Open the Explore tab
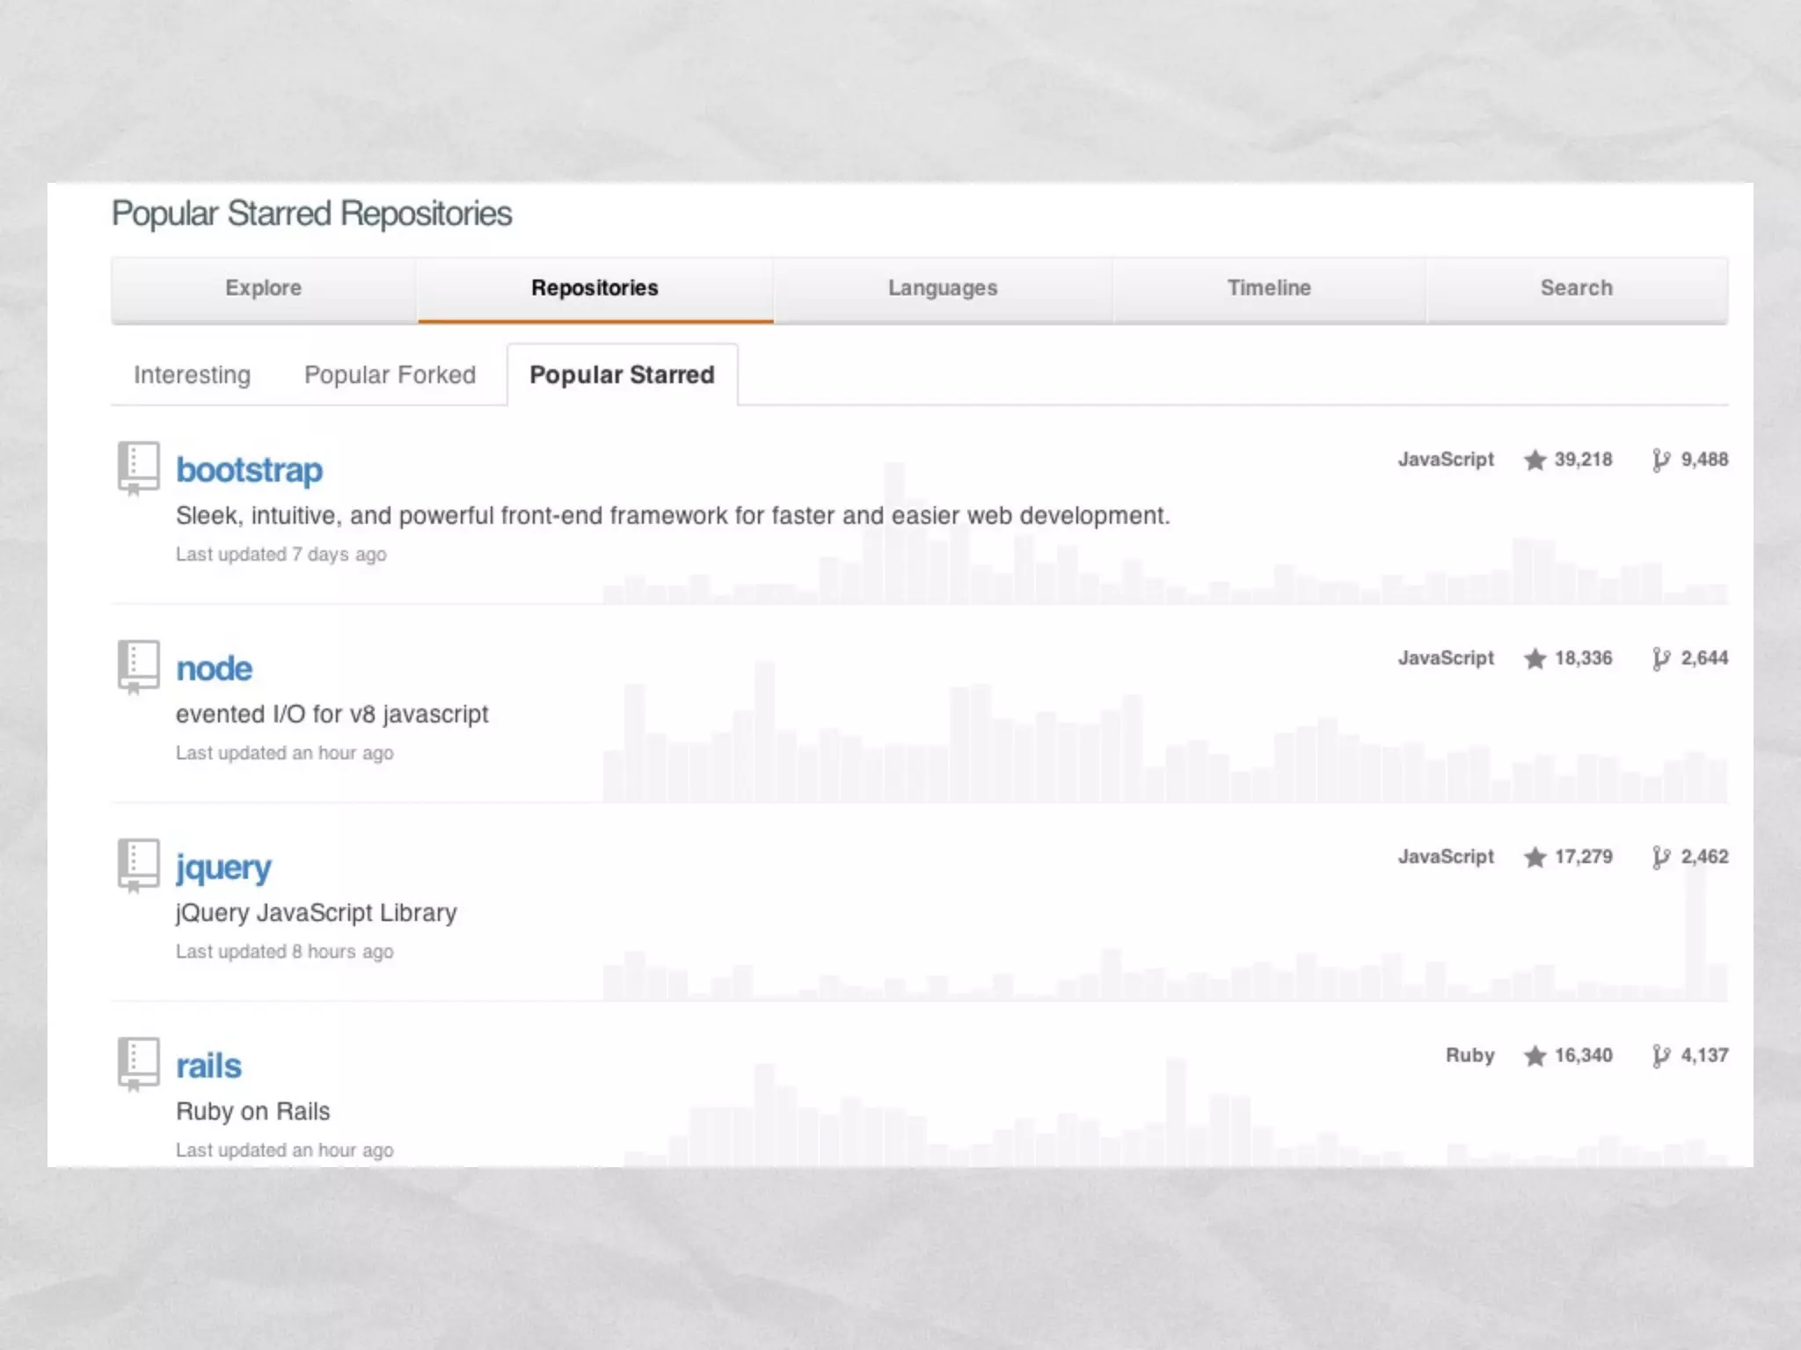This screenshot has width=1801, height=1350. (264, 289)
